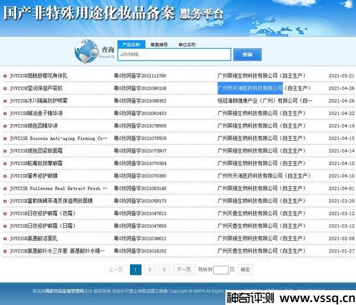Open product JOVISSE蛇毒肽按摩眼霜
356x305 pixels.
point(36,163)
